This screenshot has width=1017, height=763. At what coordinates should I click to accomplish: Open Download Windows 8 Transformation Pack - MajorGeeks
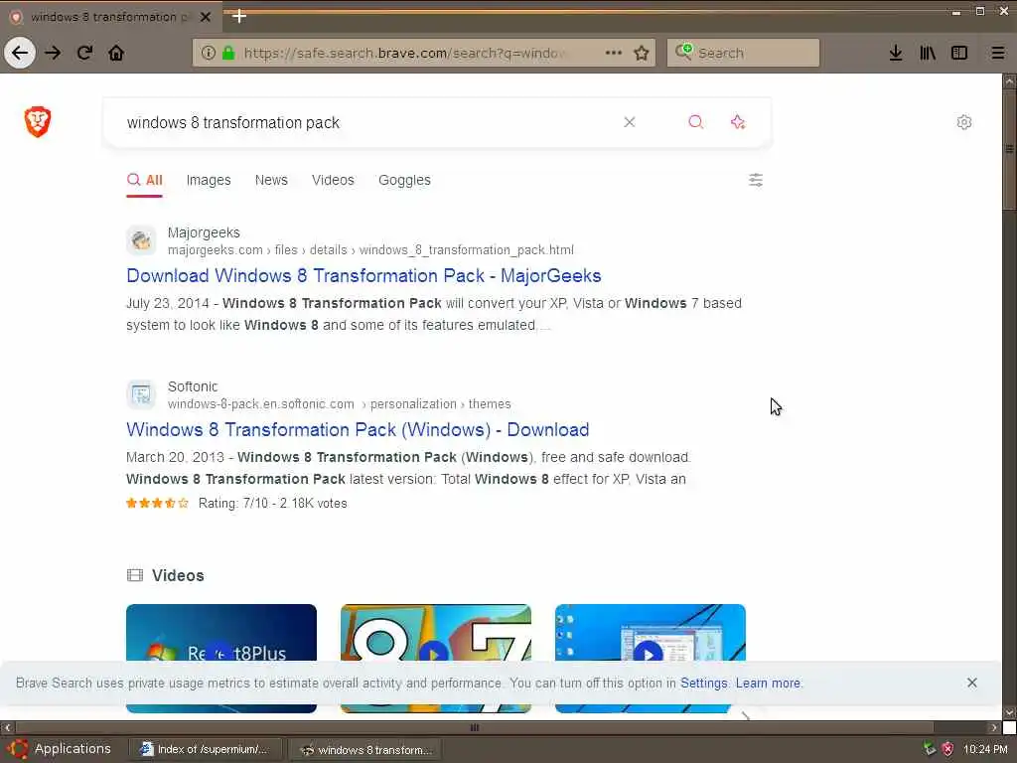[x=363, y=276]
